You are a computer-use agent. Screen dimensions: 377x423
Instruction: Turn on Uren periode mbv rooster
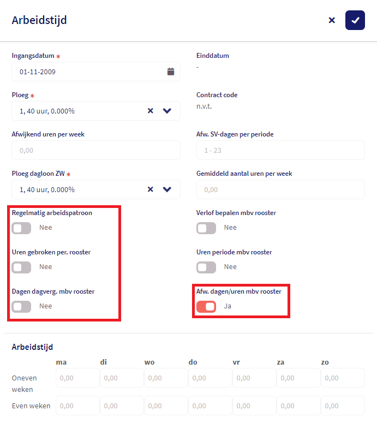click(x=206, y=267)
